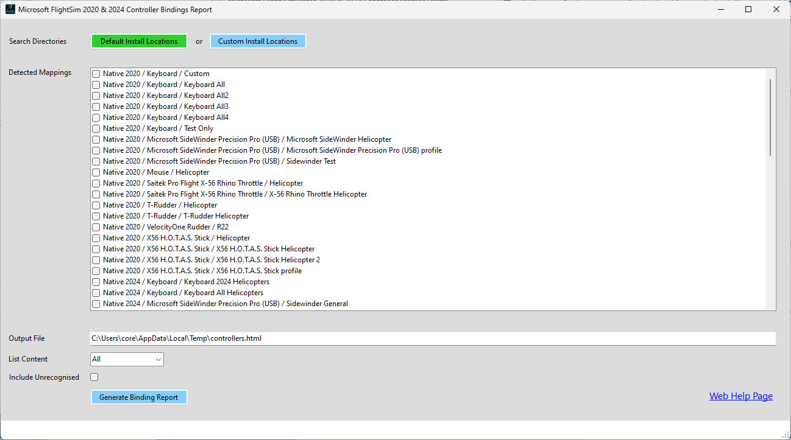Check "X56 H.O.T.A.S. Stick / Helicopter" mapping

96,238
